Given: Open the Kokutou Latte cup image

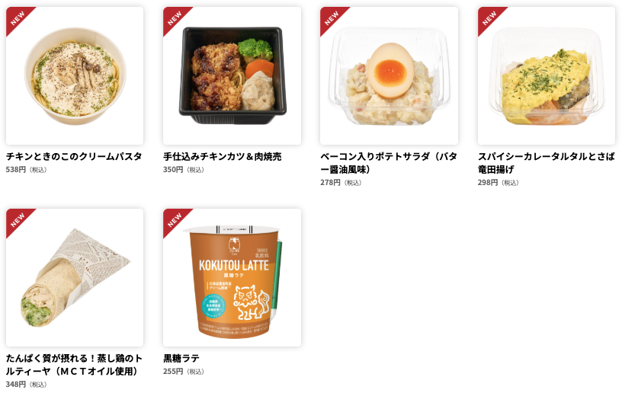Looking at the screenshot, I should click(x=232, y=277).
